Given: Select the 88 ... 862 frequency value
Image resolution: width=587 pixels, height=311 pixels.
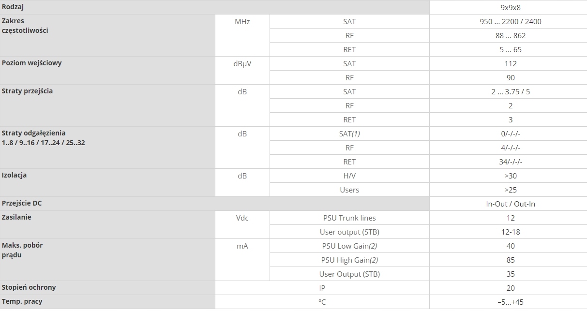Looking at the screenshot, I should point(510,35).
